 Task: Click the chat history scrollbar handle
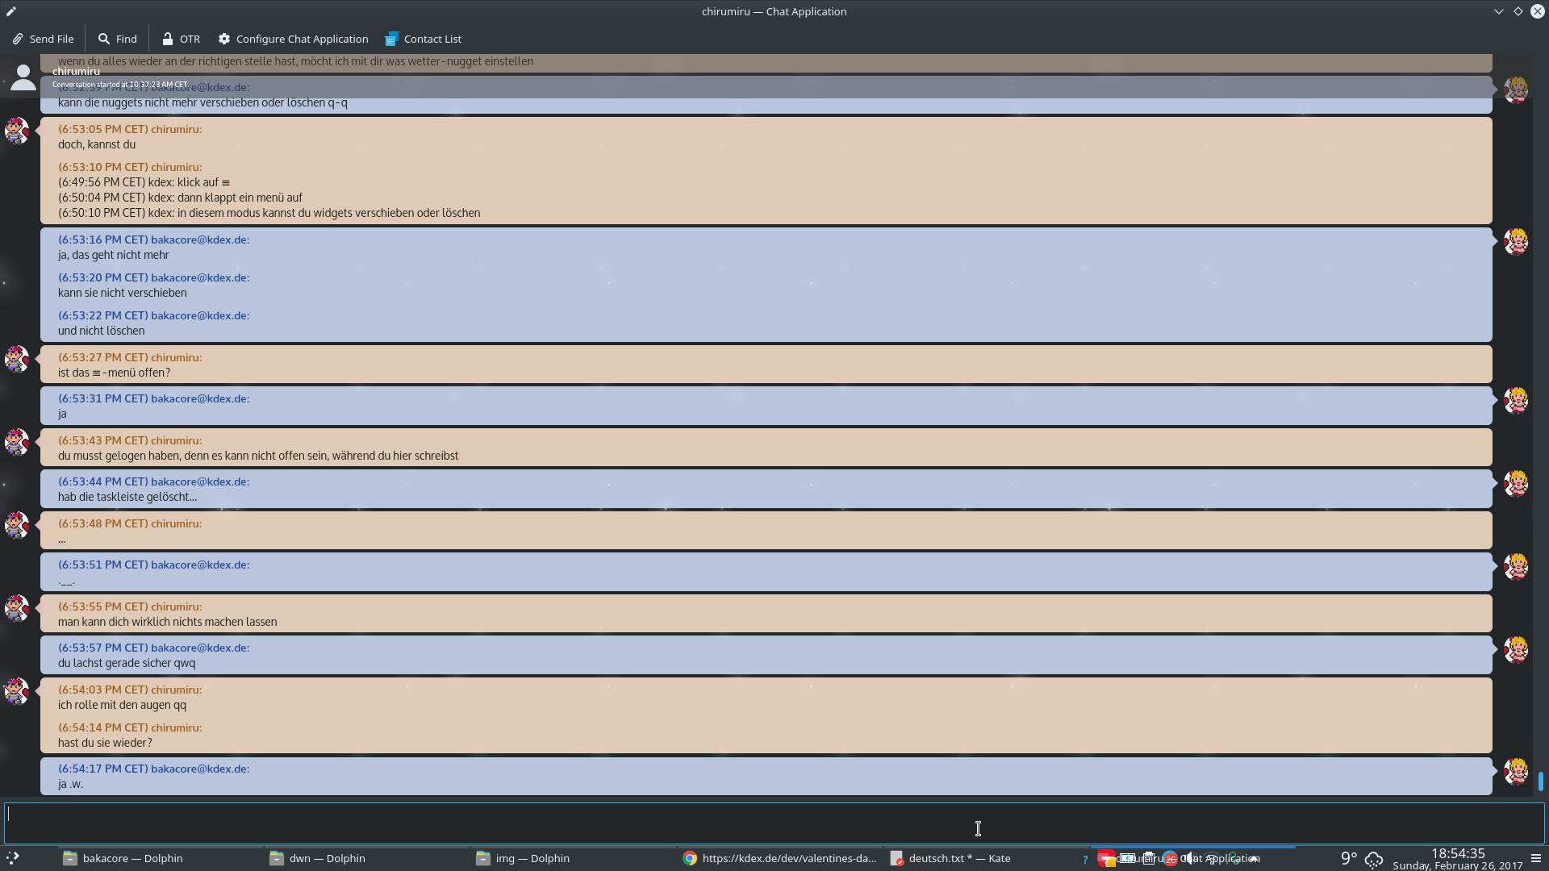point(1540,781)
